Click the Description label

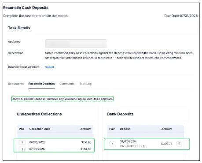tap(15, 53)
